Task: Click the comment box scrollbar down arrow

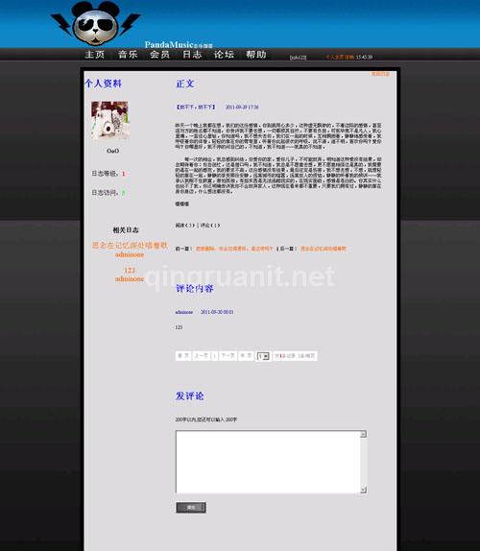Action: (x=364, y=490)
